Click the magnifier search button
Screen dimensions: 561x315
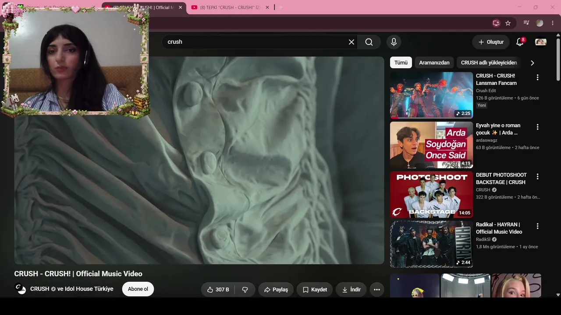369,42
